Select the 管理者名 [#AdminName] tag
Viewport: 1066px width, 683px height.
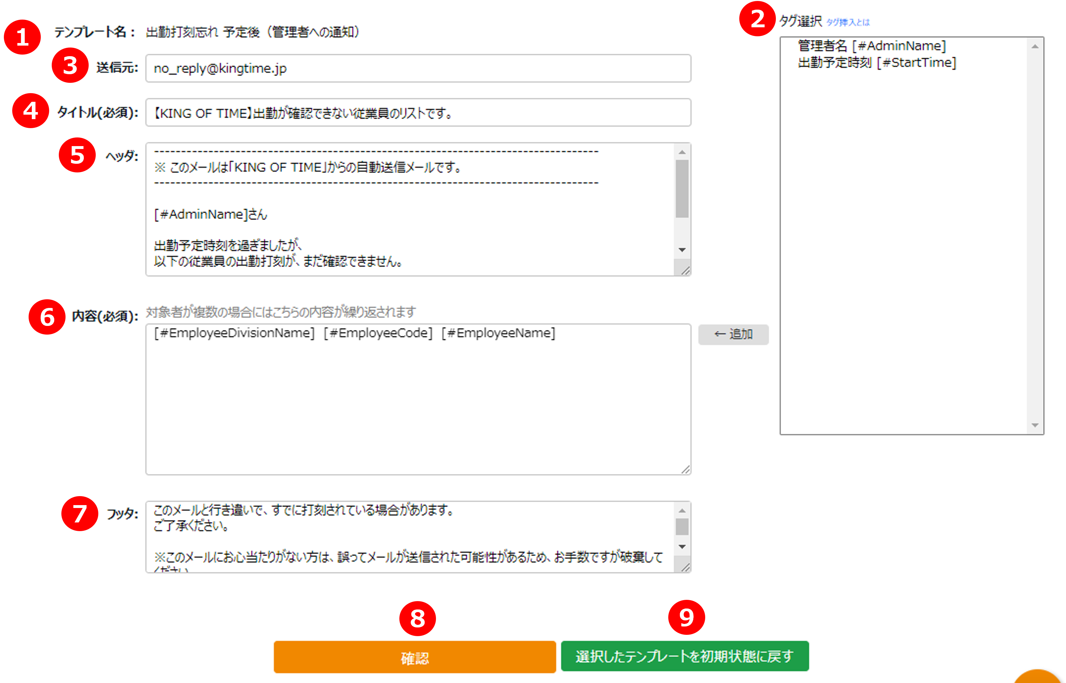[872, 46]
